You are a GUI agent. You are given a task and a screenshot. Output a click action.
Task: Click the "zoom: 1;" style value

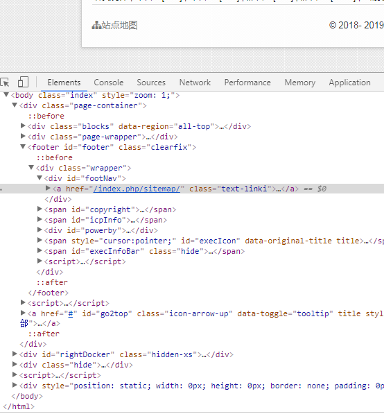click(x=152, y=95)
